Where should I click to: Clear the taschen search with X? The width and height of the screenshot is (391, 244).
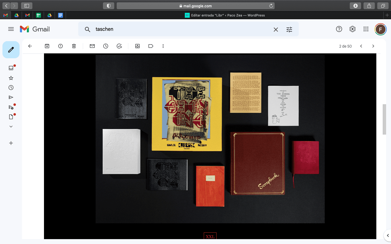tap(276, 29)
